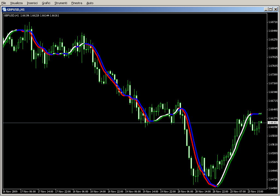Click the 17 Nov 14:00 time label
The height and width of the screenshot is (196, 280).
(x=45, y=192)
